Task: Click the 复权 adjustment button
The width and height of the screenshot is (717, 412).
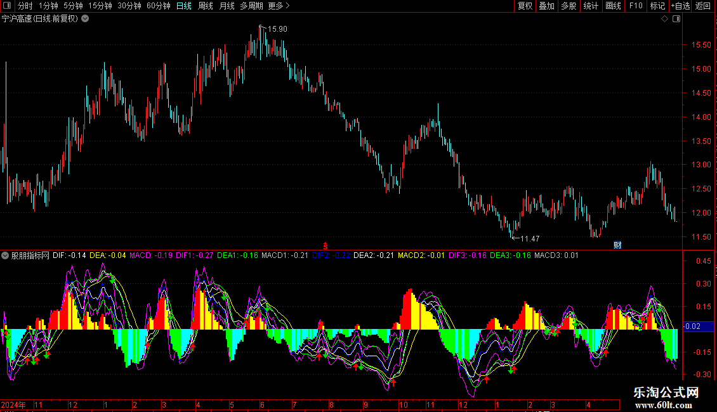Action: click(x=525, y=6)
